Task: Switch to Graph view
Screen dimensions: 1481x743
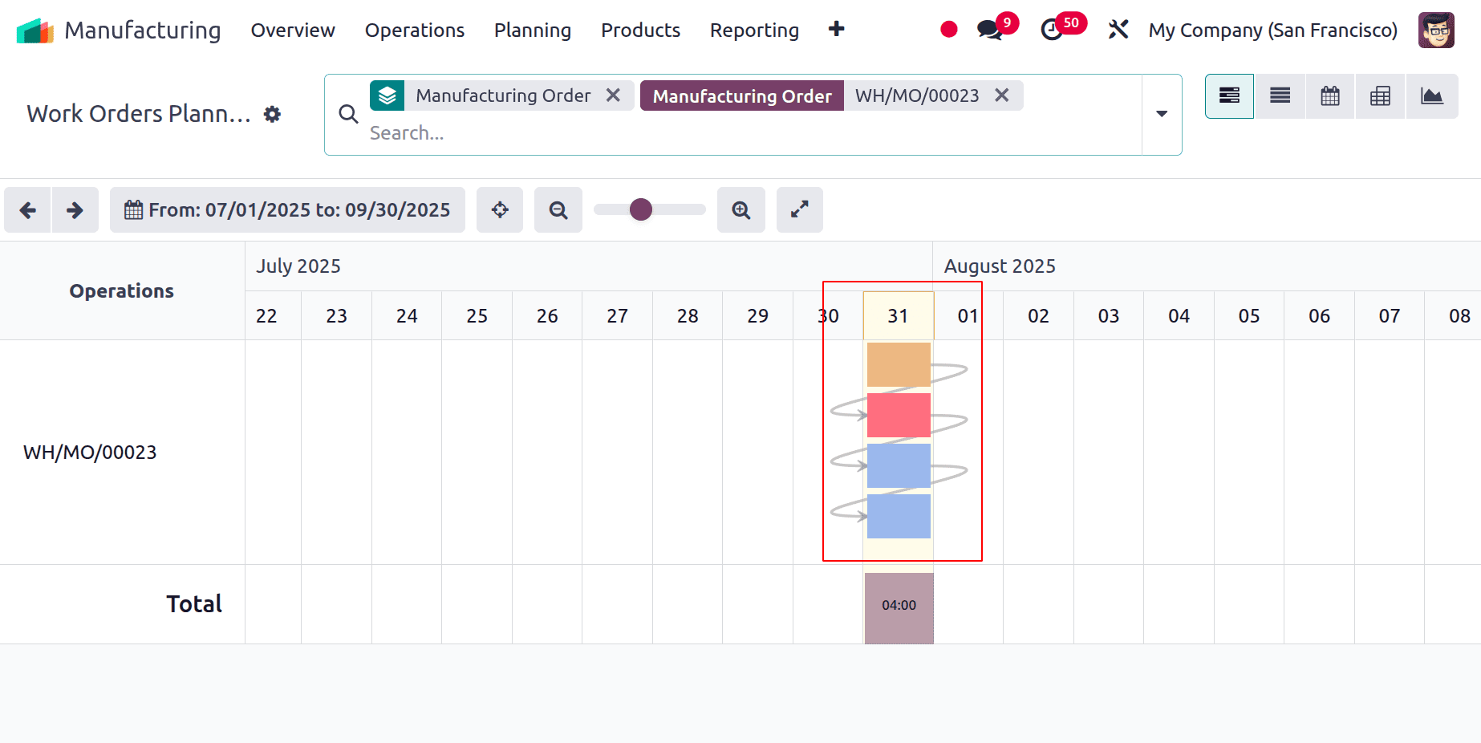Action: coord(1432,96)
